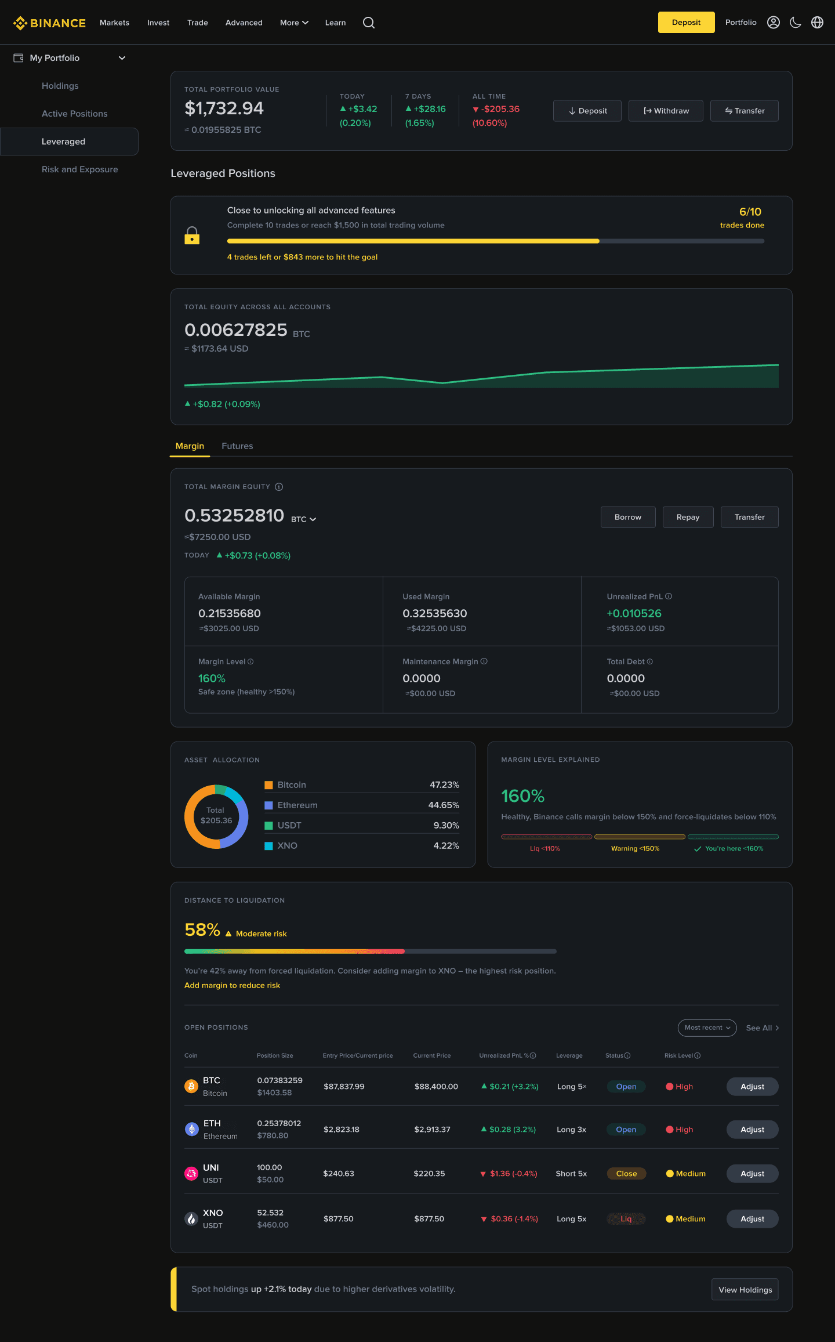Click the Borrow button

pos(628,517)
